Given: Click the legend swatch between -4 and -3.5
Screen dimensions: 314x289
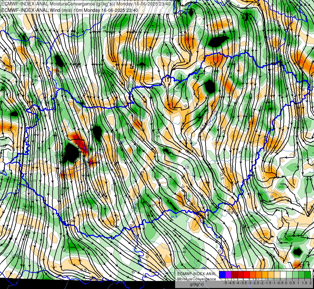Looking at the screenshot, I should tap(241, 275).
